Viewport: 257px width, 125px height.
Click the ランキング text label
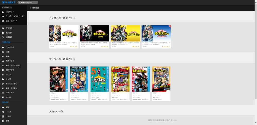[x=10, y=47]
